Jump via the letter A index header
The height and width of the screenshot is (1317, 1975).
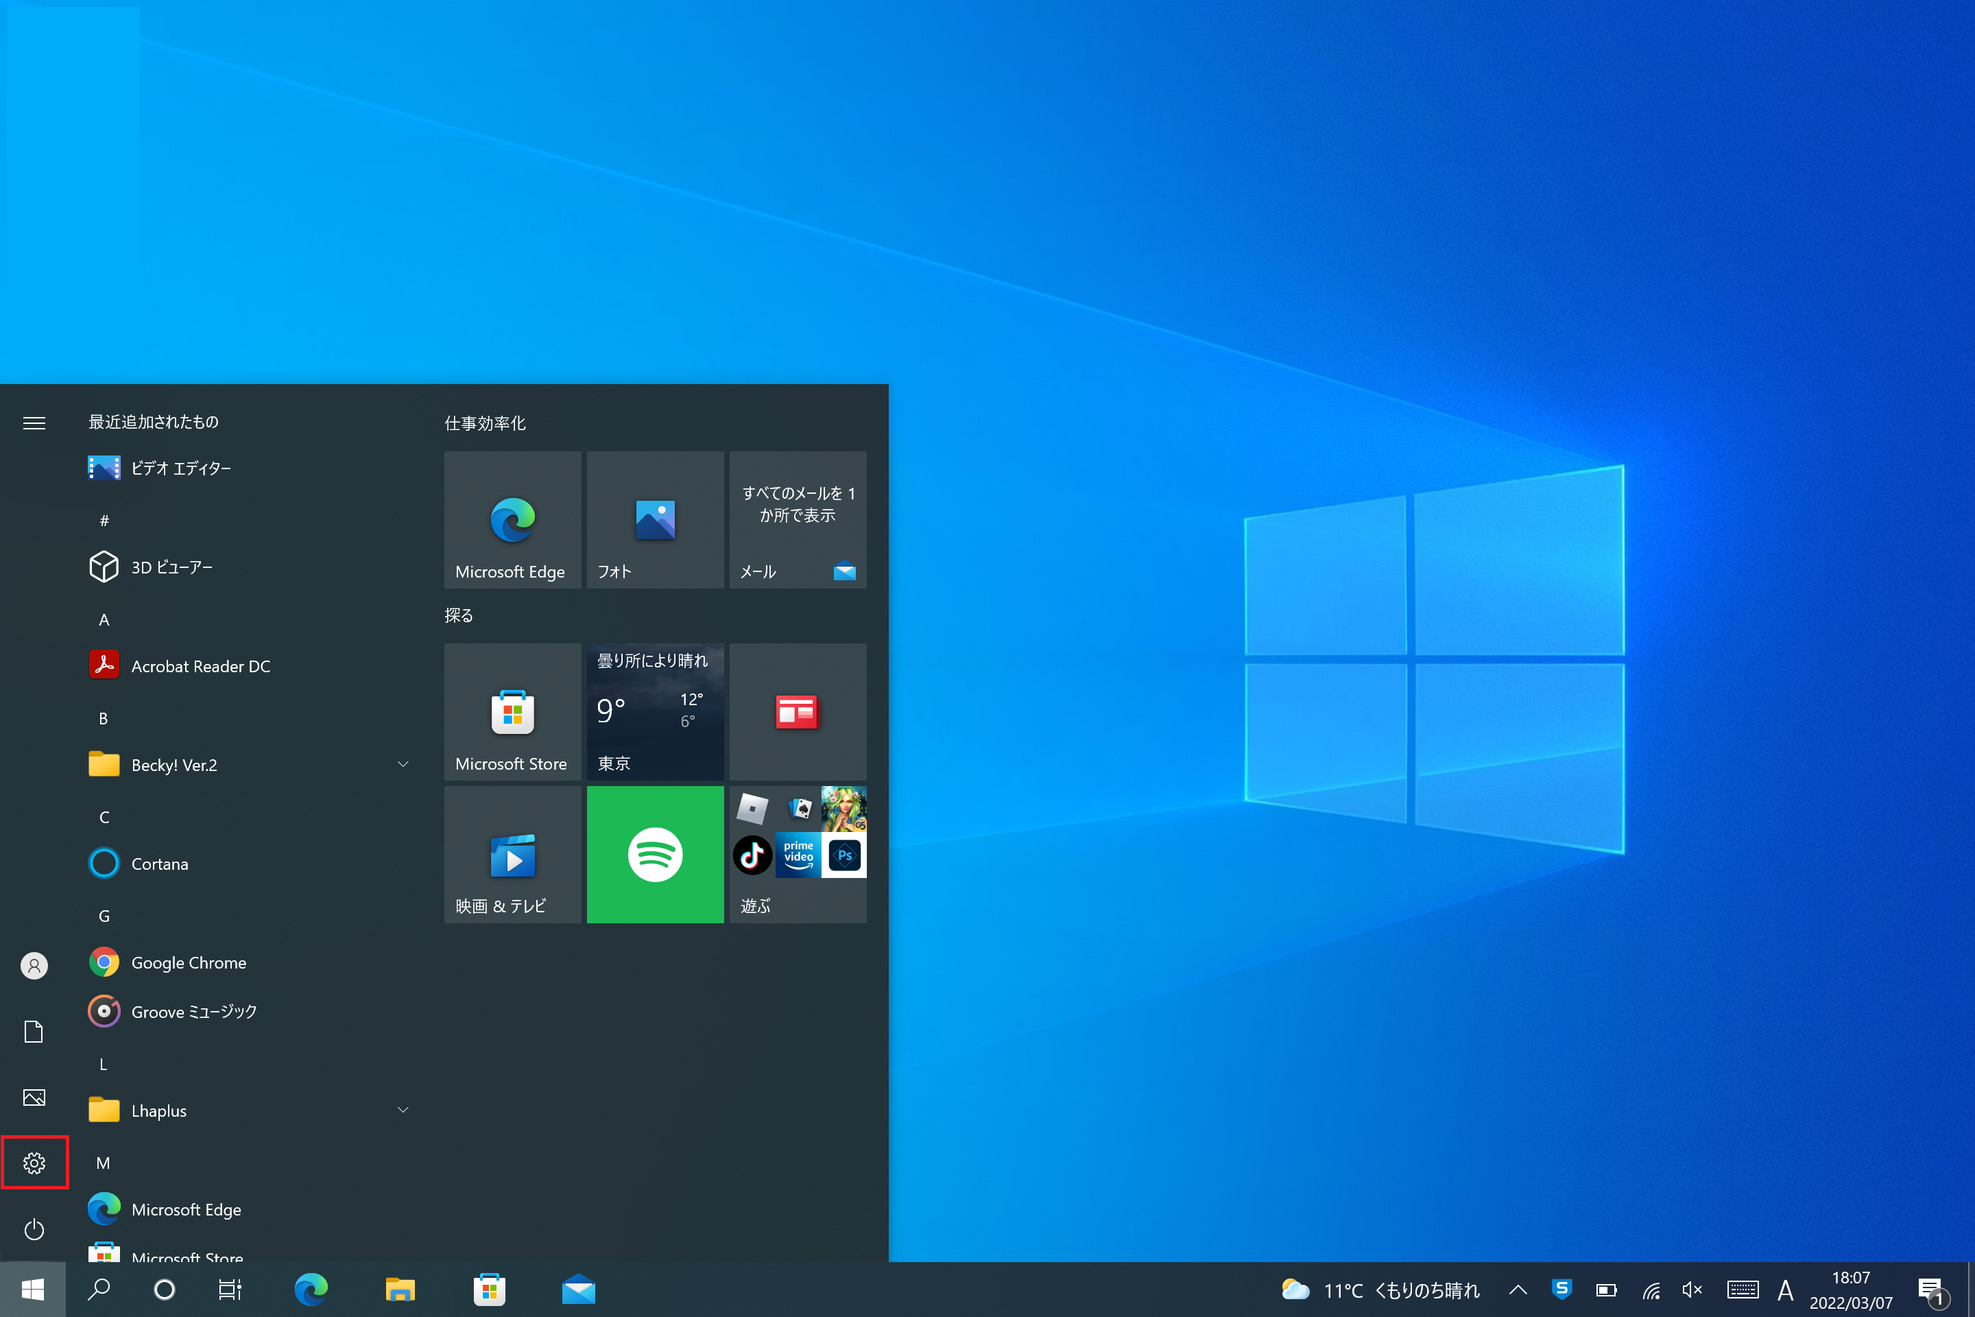pyautogui.click(x=104, y=620)
